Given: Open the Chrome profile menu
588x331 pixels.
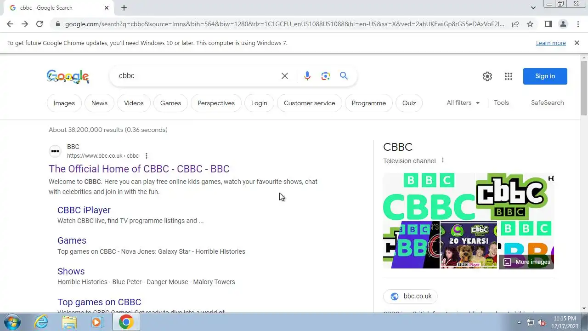Looking at the screenshot, I should pyautogui.click(x=563, y=24).
